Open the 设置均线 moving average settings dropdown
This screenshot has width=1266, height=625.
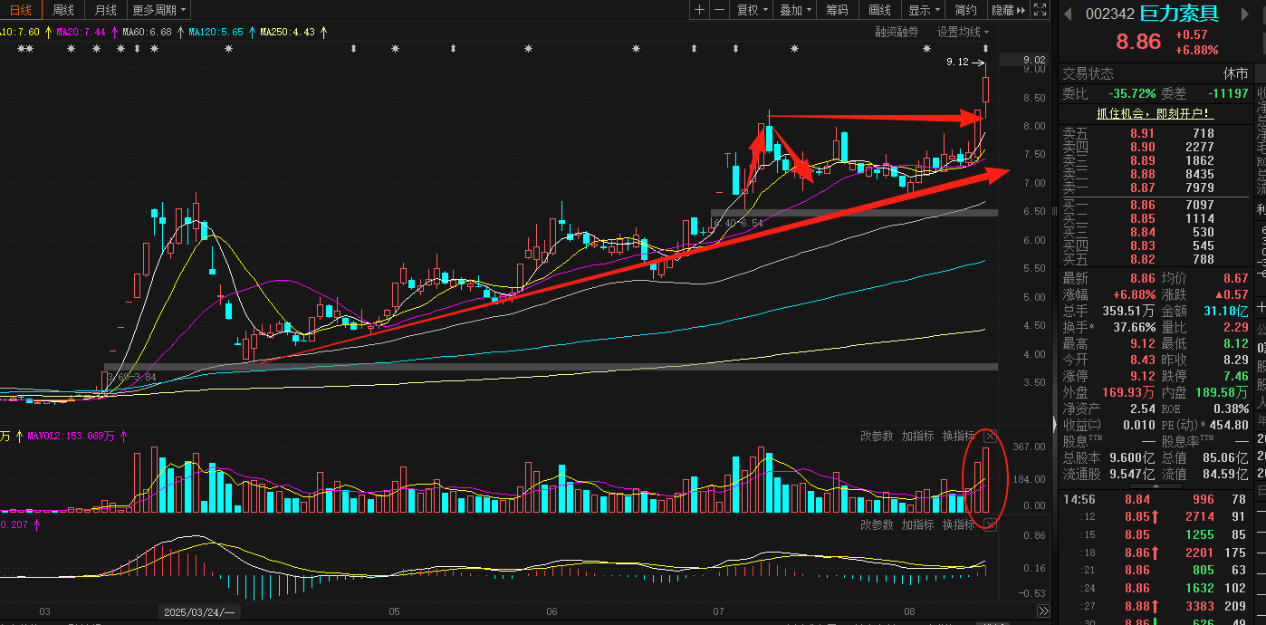coord(964,32)
